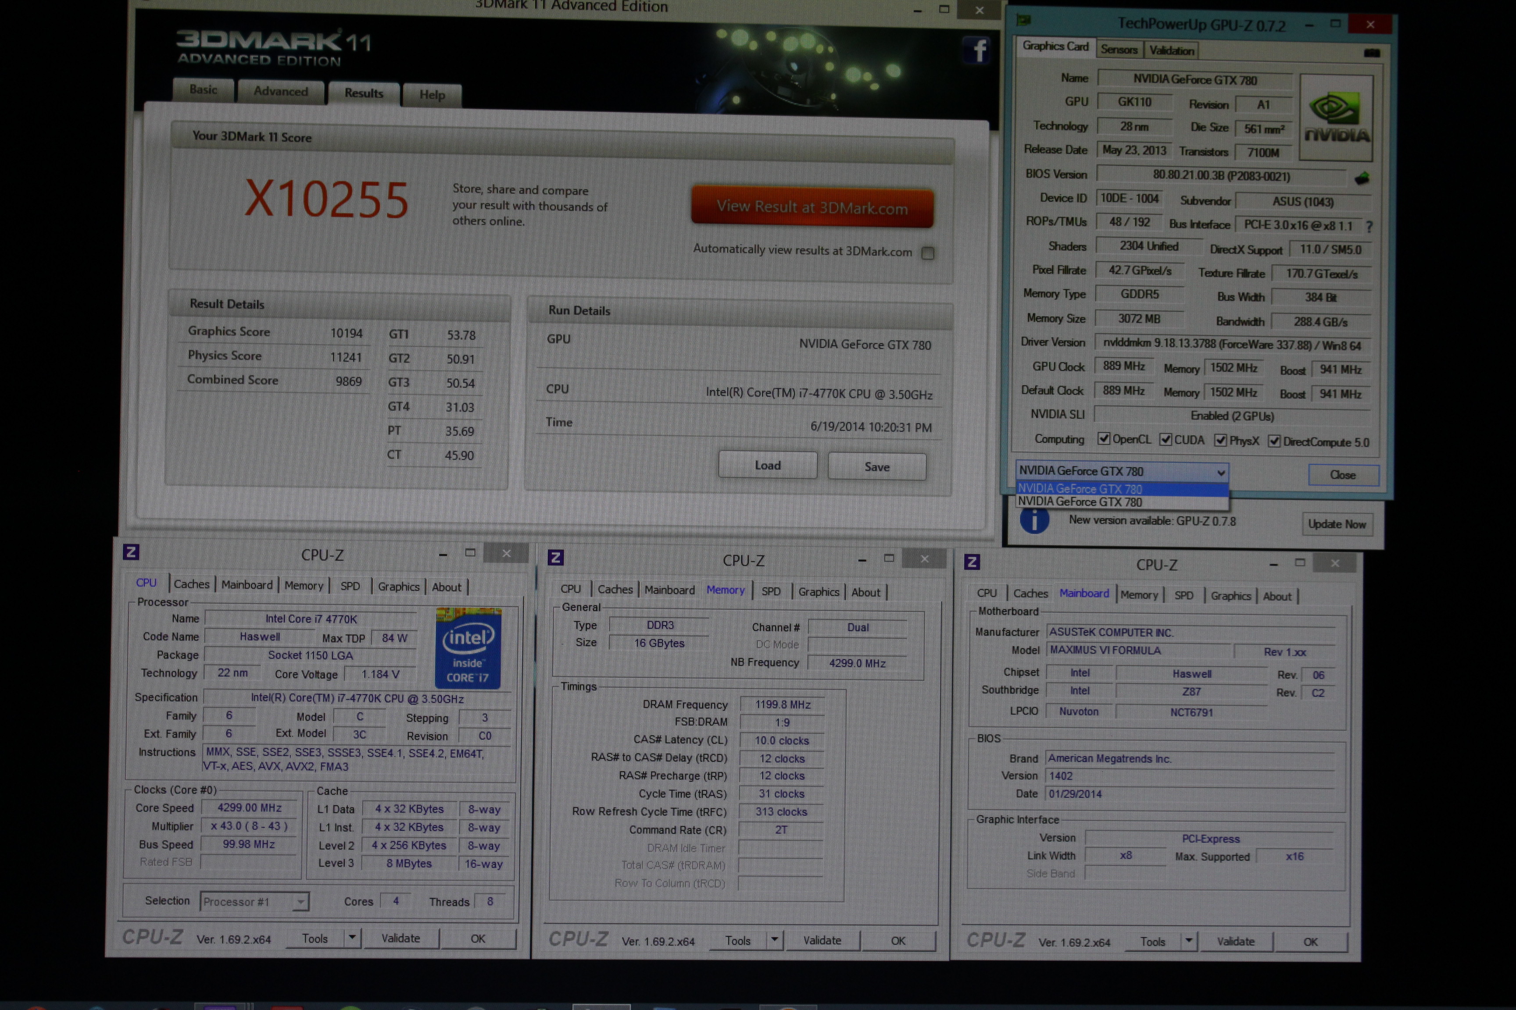This screenshot has height=1010, width=1516.
Task: Toggle the CUDA checkbox in GPU-Z
Action: tap(1166, 439)
